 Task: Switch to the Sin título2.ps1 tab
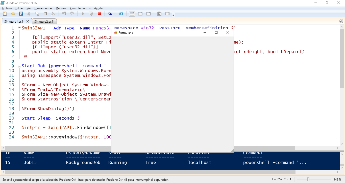(44, 22)
